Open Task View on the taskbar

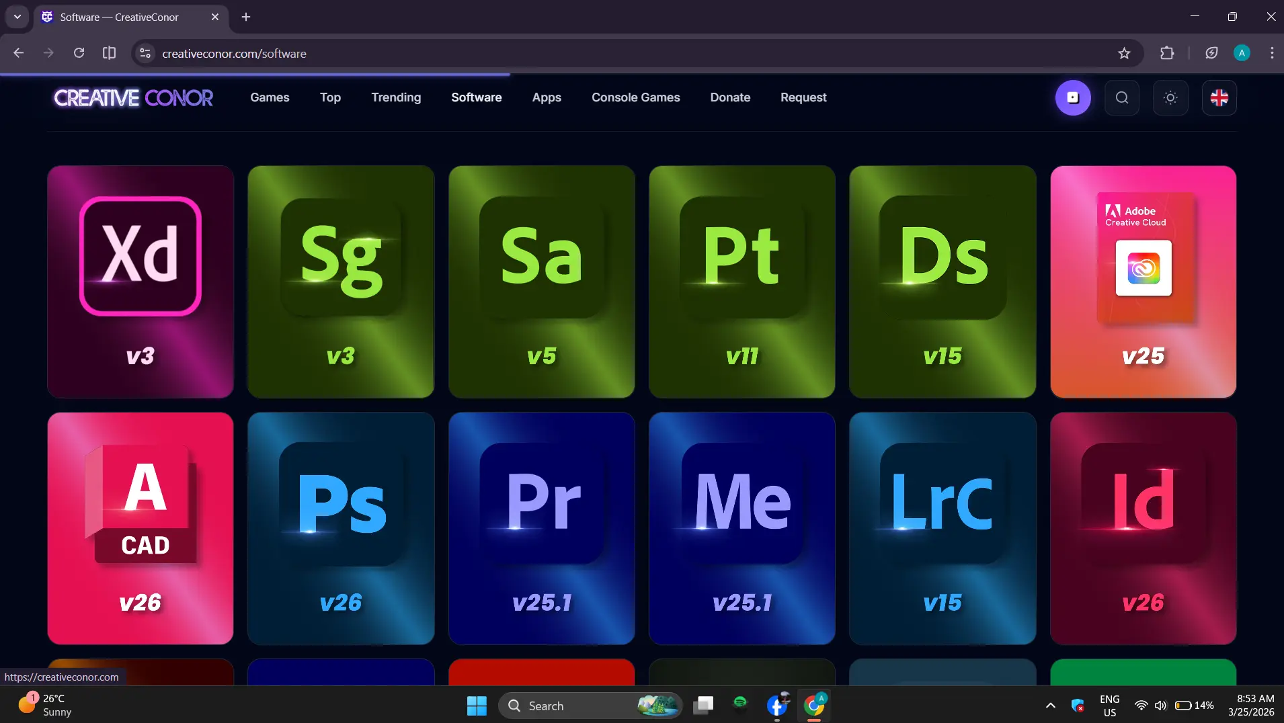(x=703, y=706)
